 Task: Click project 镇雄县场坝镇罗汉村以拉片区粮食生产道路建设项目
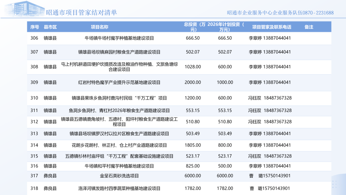(119, 134)
